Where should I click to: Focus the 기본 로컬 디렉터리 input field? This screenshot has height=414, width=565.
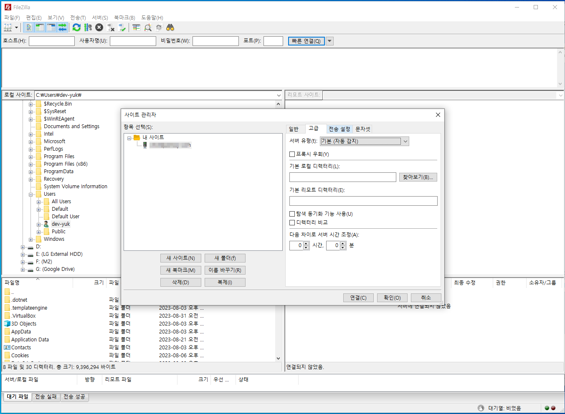pyautogui.click(x=343, y=177)
